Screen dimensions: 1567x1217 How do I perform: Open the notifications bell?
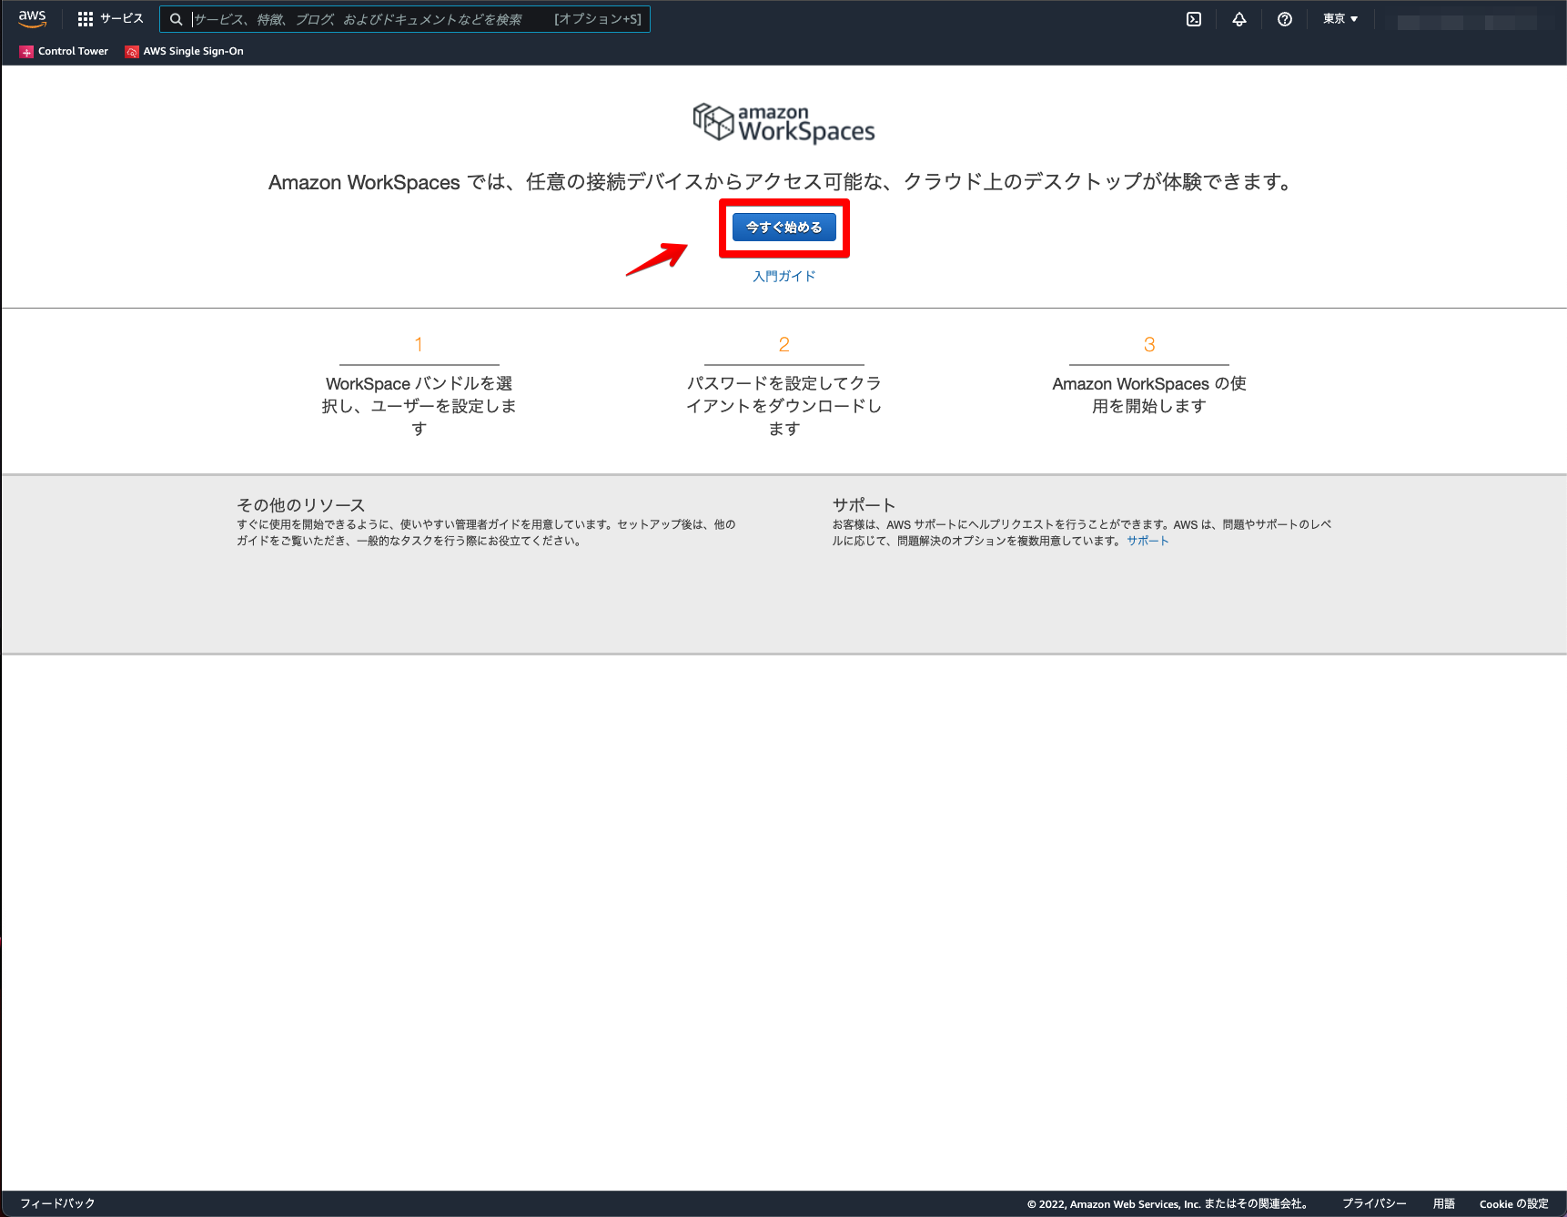tap(1238, 18)
